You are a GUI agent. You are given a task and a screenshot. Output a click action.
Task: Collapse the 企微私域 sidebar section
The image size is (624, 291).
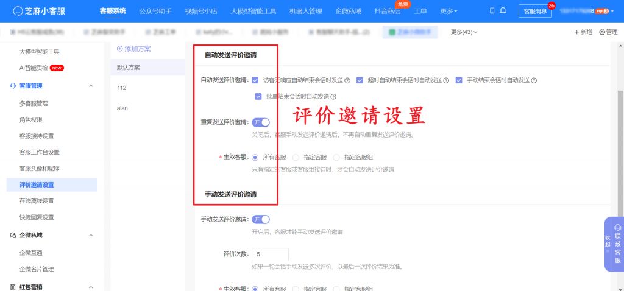91,236
